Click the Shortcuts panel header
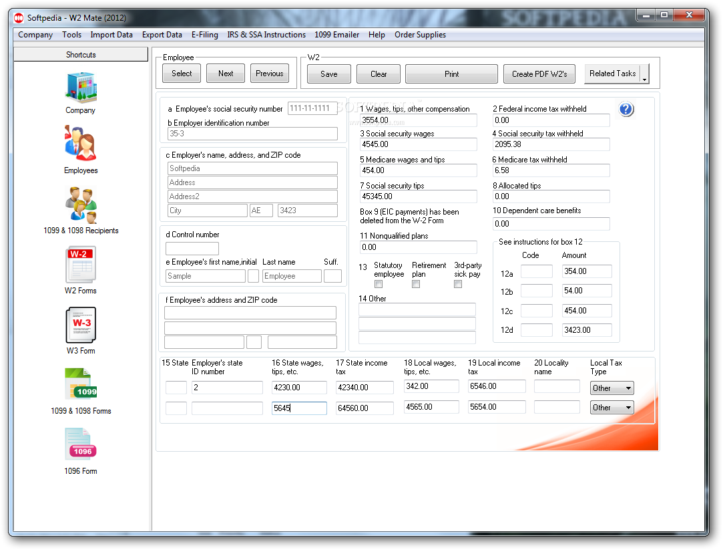The image size is (723, 550). (81, 54)
